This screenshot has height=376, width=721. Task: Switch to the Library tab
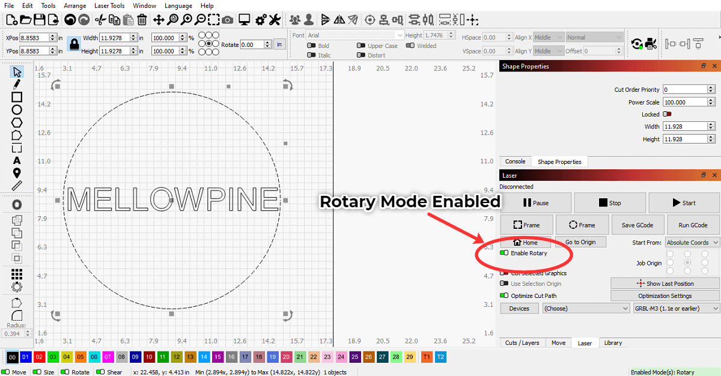613,343
